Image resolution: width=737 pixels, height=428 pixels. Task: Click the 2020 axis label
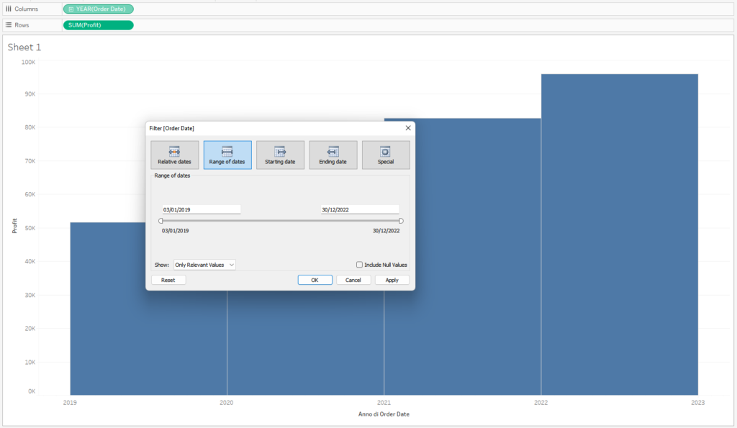(x=227, y=403)
